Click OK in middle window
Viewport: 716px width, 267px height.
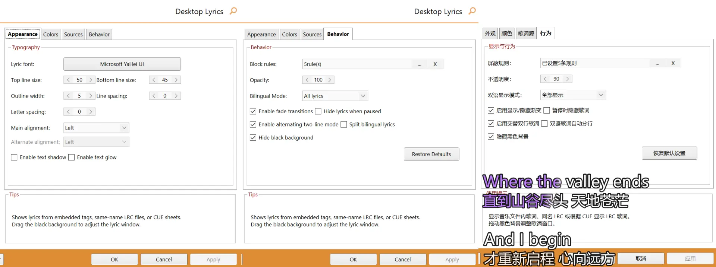353,259
